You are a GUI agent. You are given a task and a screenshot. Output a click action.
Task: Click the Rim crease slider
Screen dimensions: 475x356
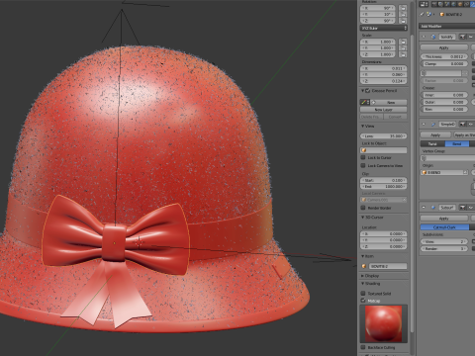(444, 109)
